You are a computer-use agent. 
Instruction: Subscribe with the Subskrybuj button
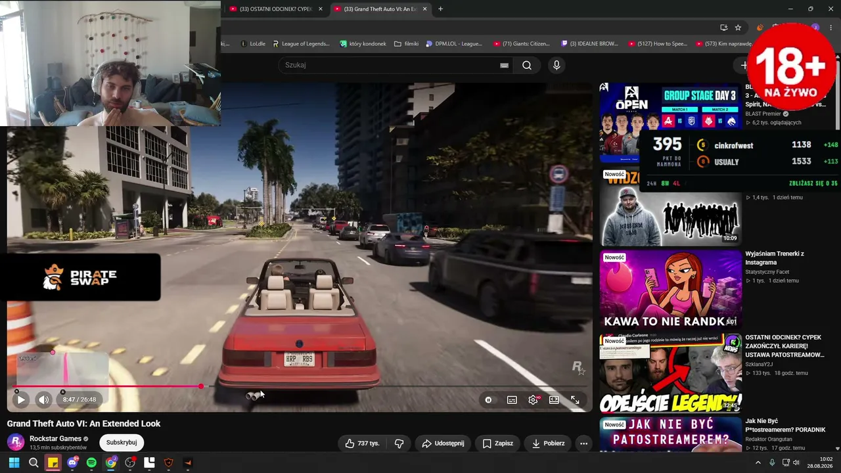[x=122, y=443]
